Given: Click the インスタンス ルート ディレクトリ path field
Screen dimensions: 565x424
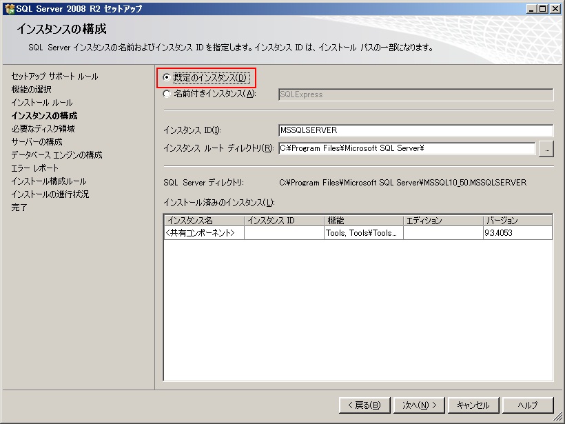Looking at the screenshot, I should pos(407,148).
